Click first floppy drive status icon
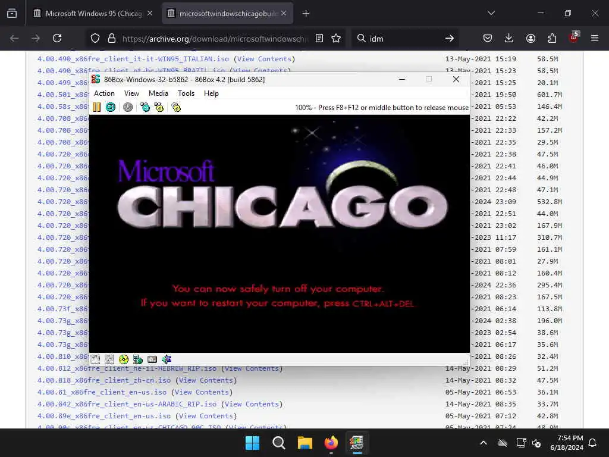The height and width of the screenshot is (457, 609). [96, 359]
